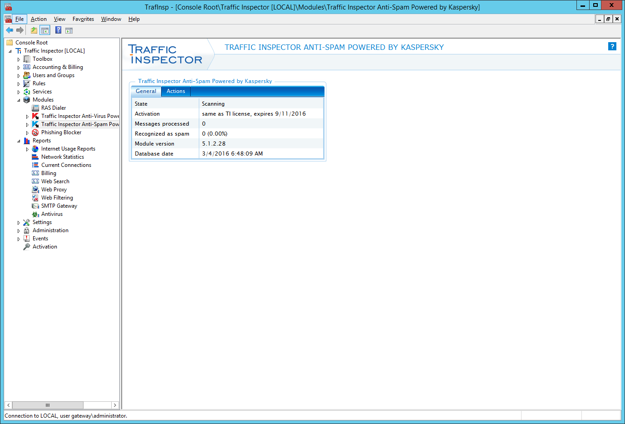Click the Internet Usage Reports globe icon
The height and width of the screenshot is (424, 625).
[35, 149]
